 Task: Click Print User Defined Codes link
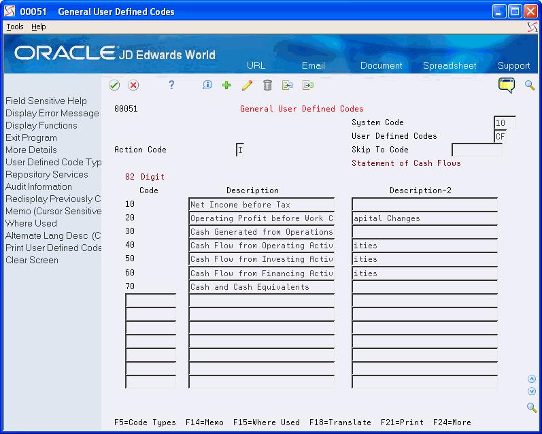(x=53, y=248)
